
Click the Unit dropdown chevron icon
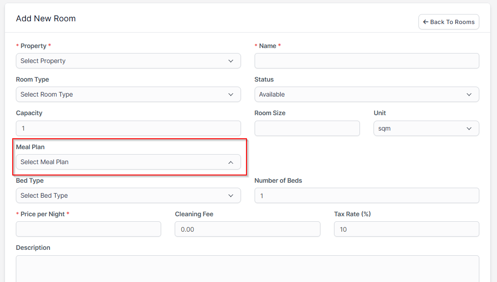(469, 129)
